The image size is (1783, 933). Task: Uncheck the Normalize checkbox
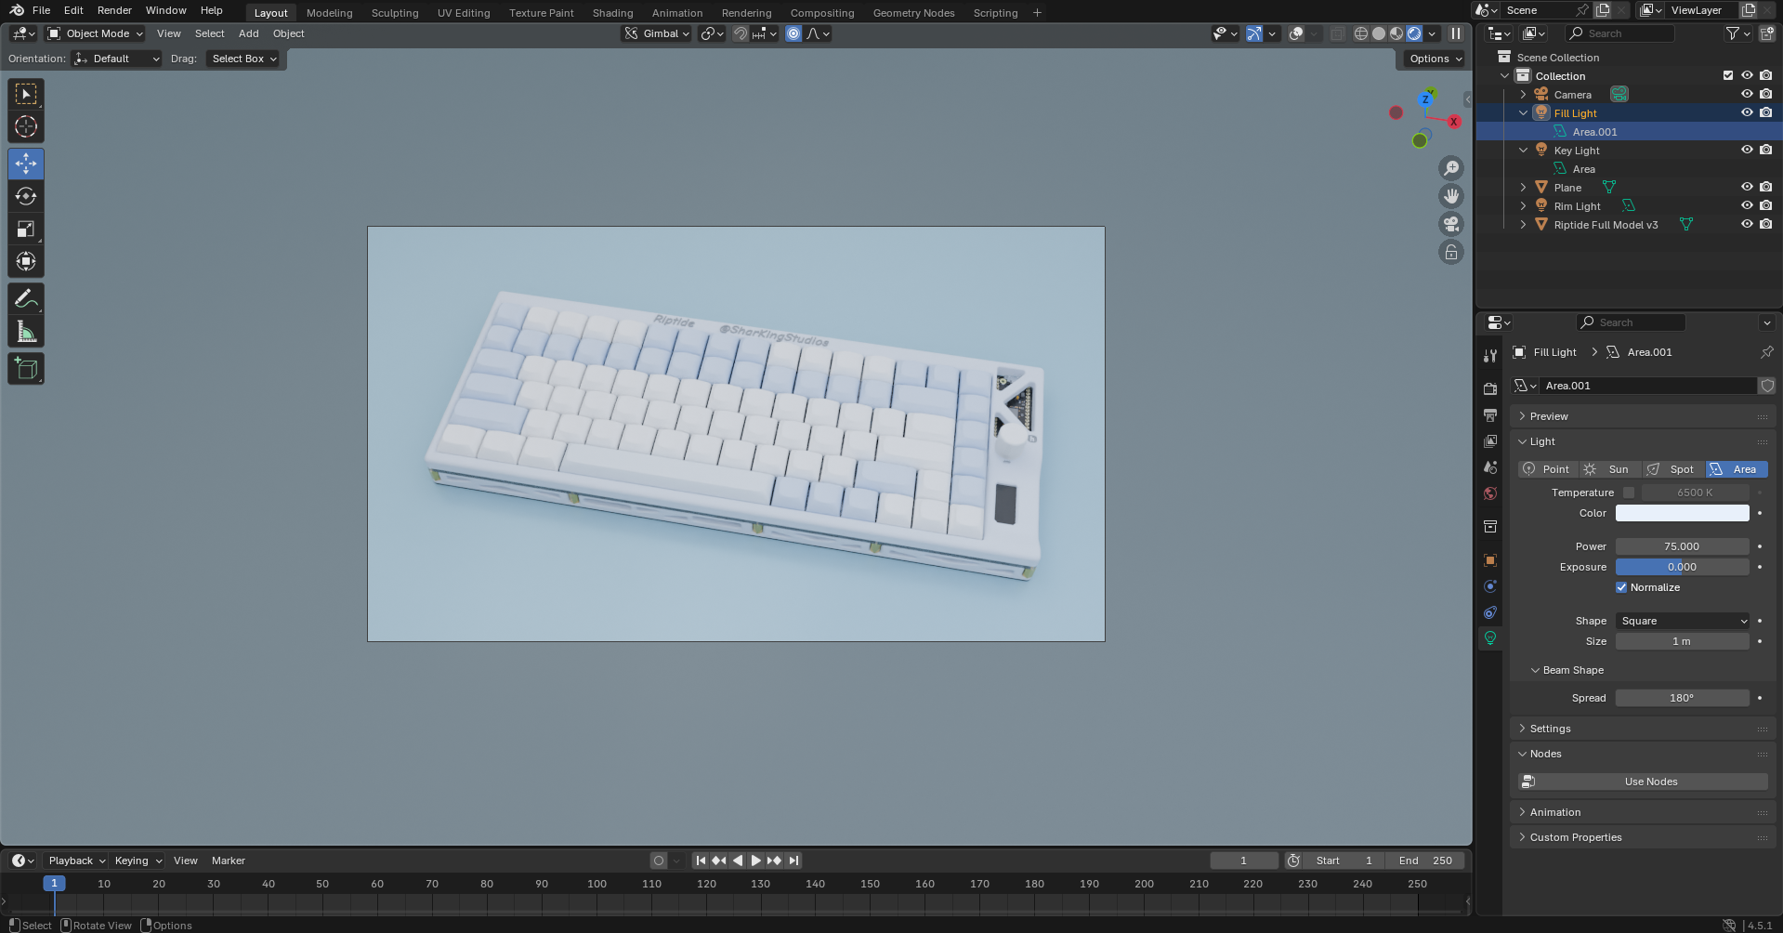click(1621, 587)
